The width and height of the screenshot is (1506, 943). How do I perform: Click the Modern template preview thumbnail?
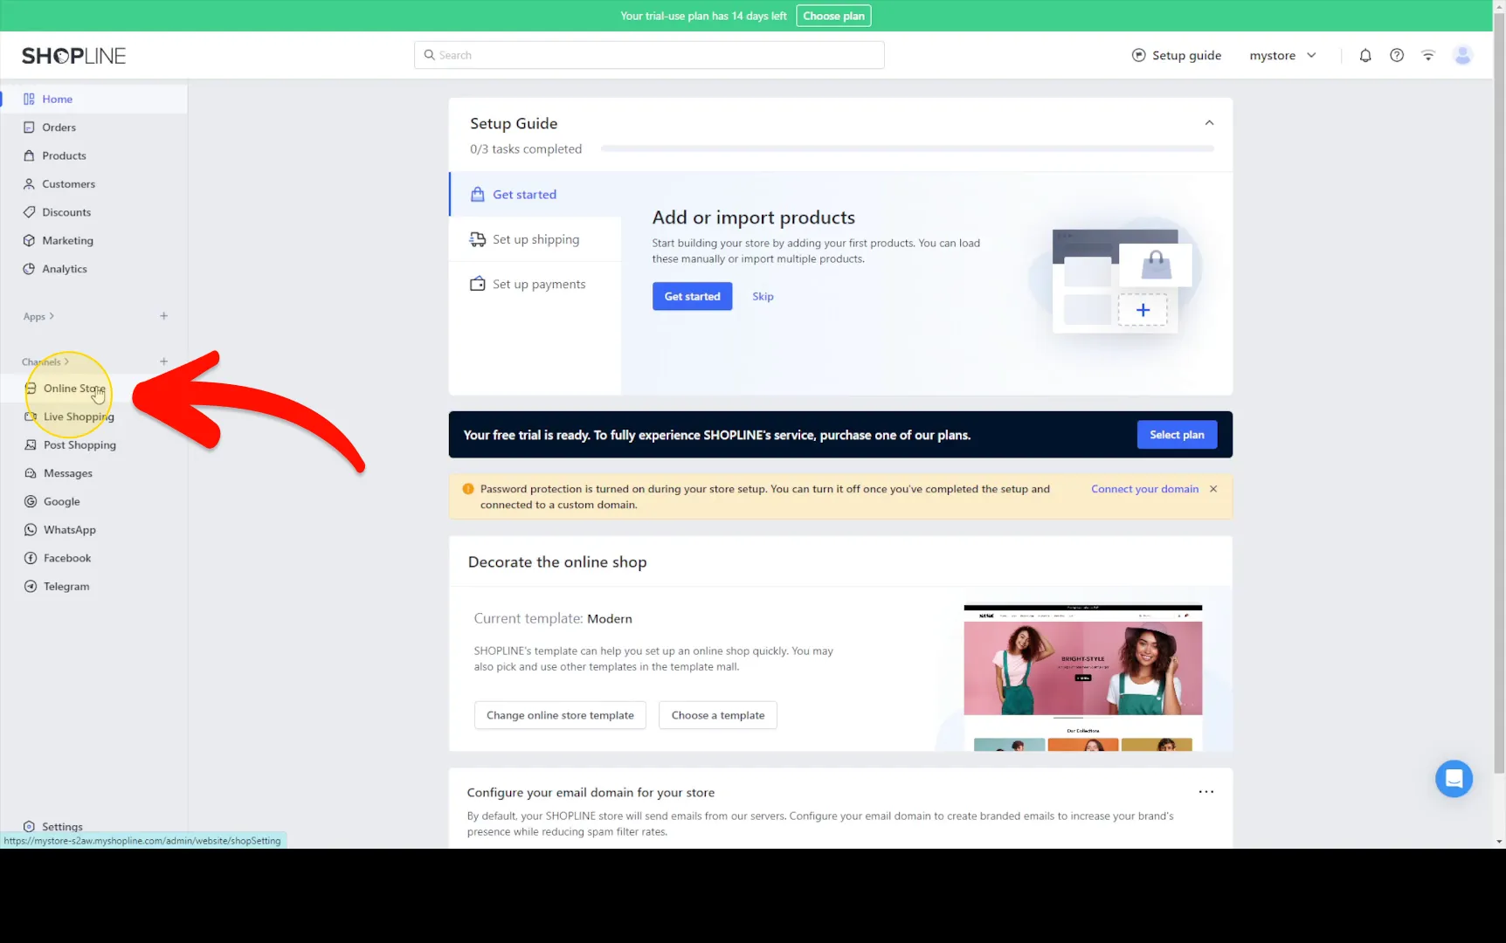click(1082, 678)
